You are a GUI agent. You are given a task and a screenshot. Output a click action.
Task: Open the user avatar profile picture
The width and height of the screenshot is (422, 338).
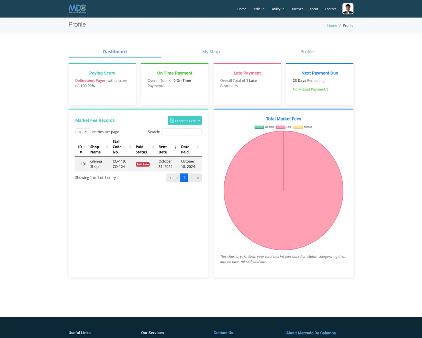click(x=348, y=9)
